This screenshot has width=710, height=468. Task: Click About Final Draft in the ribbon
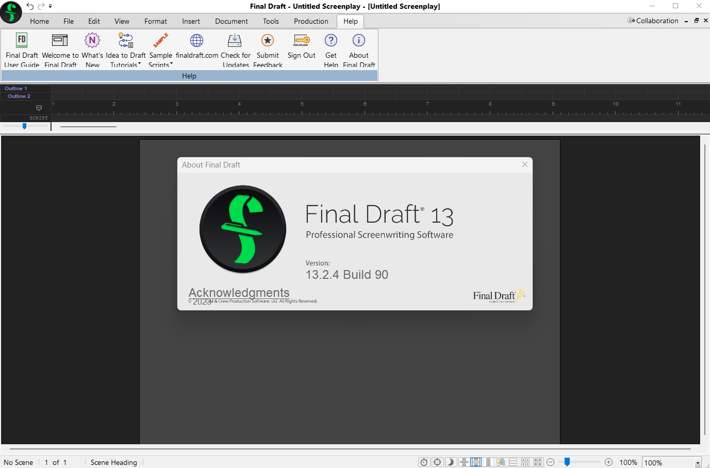tap(359, 50)
